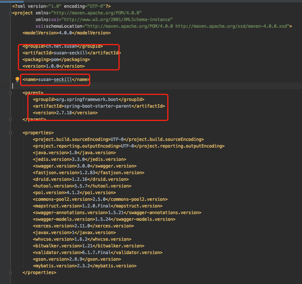Click the parent version 2.7.18 value

(63, 113)
